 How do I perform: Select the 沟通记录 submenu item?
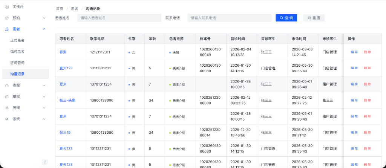coord(26,74)
